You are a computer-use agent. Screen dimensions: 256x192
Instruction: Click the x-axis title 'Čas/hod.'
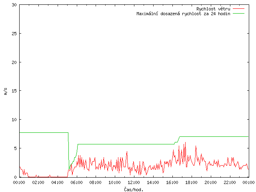click(x=134, y=190)
